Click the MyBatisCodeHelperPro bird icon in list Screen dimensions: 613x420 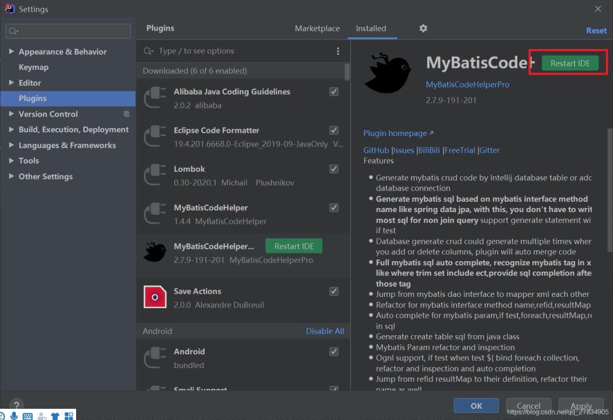[155, 252]
